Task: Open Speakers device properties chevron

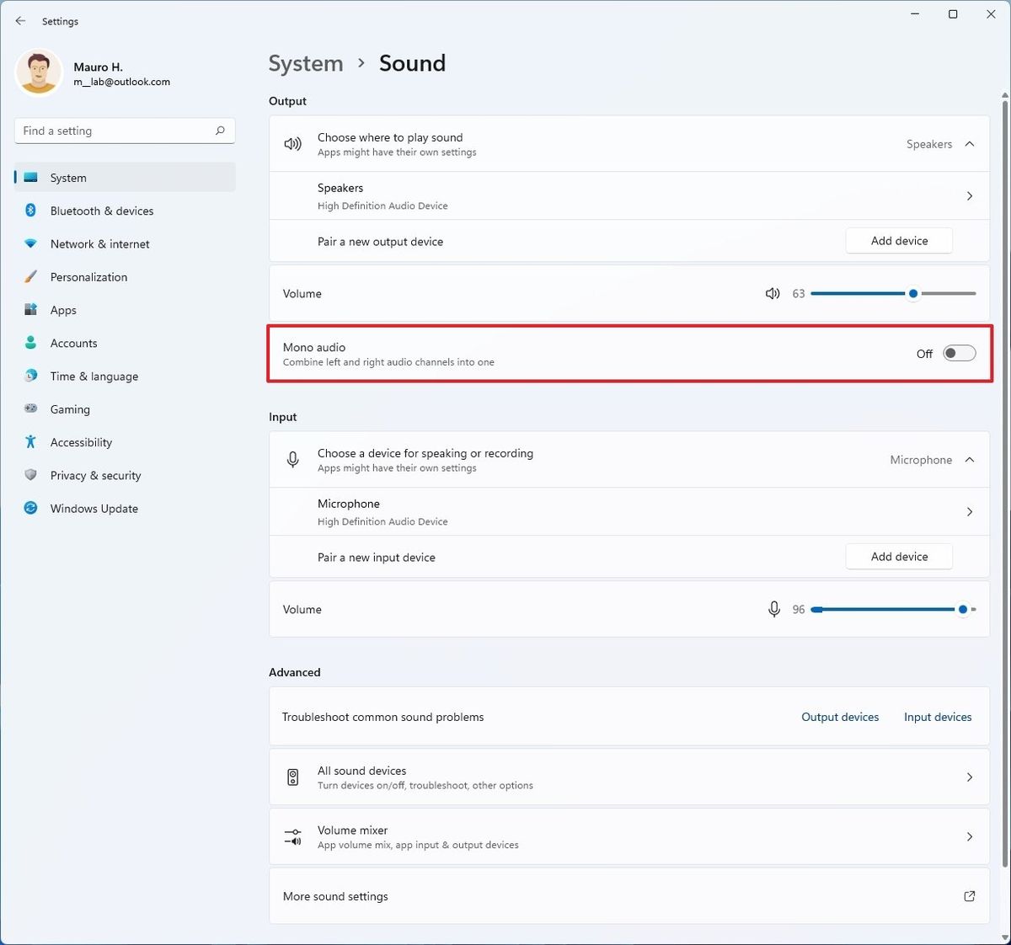Action: click(970, 196)
